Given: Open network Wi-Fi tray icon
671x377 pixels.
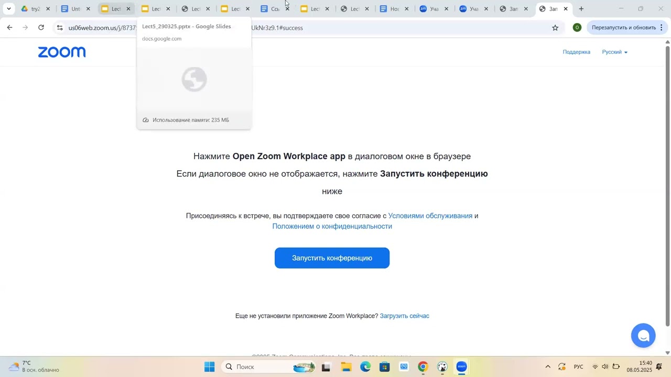Looking at the screenshot, I should pyautogui.click(x=595, y=367).
